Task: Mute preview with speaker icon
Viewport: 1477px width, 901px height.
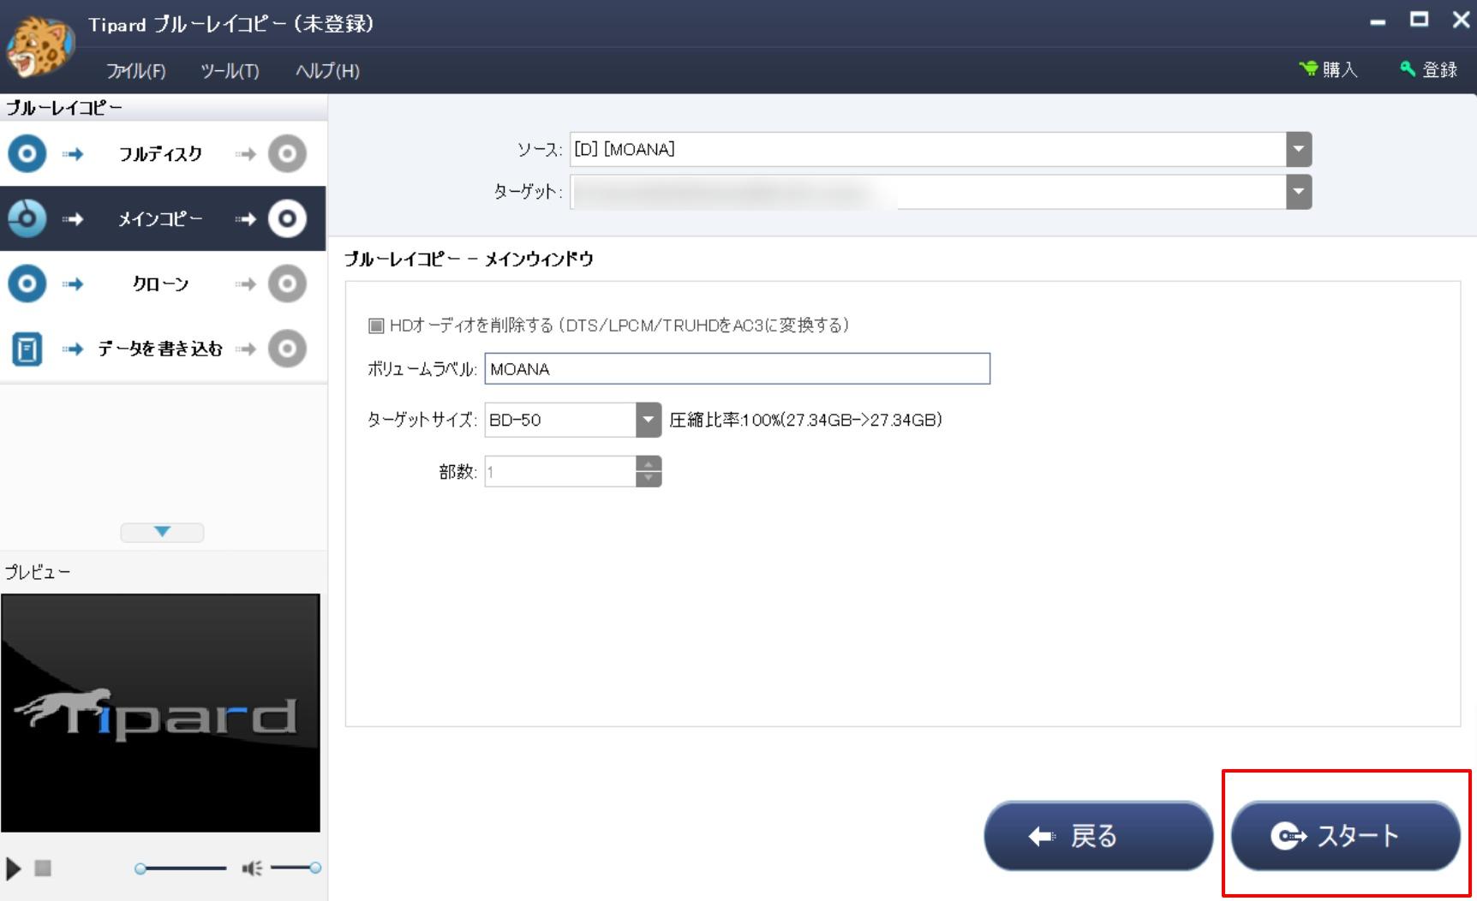Action: tap(252, 868)
